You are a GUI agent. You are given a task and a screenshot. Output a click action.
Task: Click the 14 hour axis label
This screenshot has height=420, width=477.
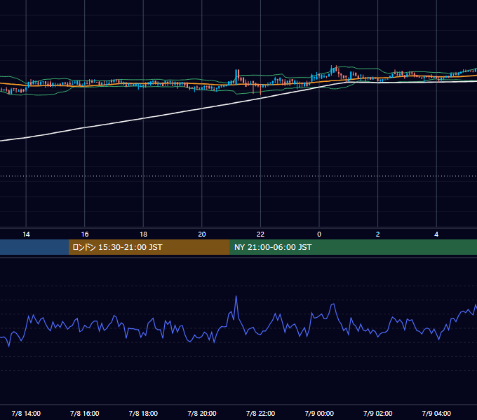[26, 234]
